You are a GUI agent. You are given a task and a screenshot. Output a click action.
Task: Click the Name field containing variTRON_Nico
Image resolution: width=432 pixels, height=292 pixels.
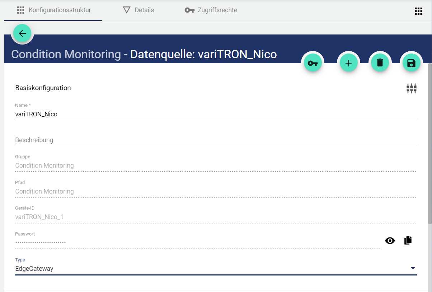point(215,114)
